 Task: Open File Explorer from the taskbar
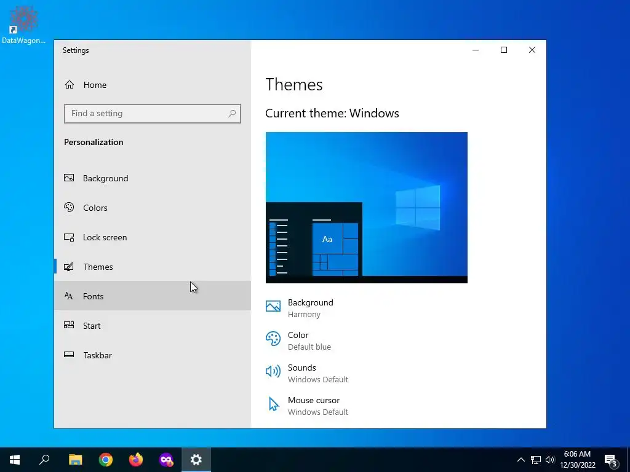click(75, 460)
